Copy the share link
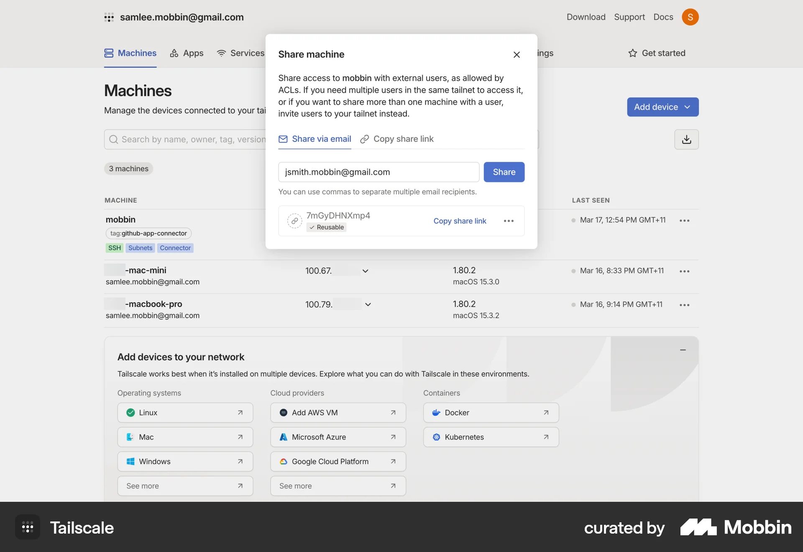The width and height of the screenshot is (803, 552). point(460,221)
